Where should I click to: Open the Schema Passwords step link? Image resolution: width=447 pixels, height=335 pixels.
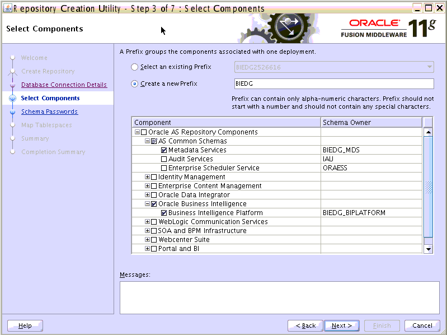tap(50, 111)
